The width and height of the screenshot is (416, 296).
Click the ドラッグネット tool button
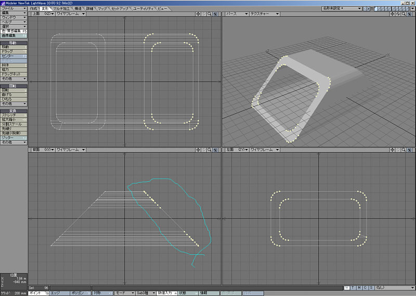click(x=14, y=74)
